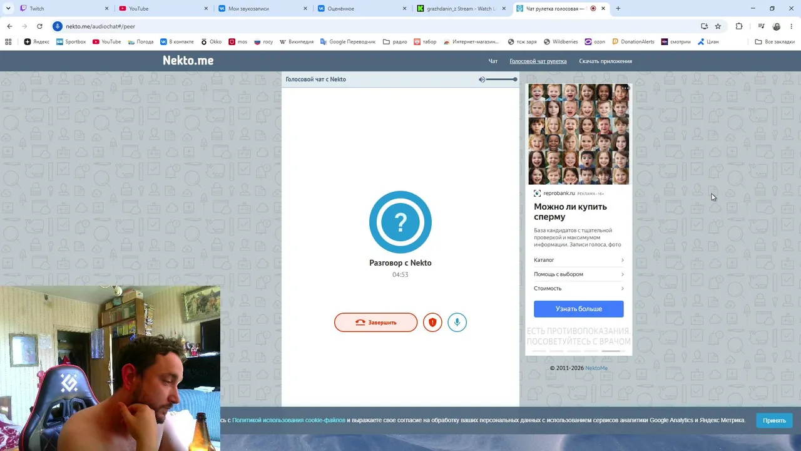The width and height of the screenshot is (801, 451).
Task: Select Голосовой чат рулетка in site menu
Action: tap(538, 61)
